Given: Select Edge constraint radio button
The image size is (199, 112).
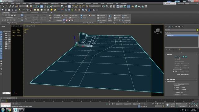Looking at the screenshot, I should 181,87.
